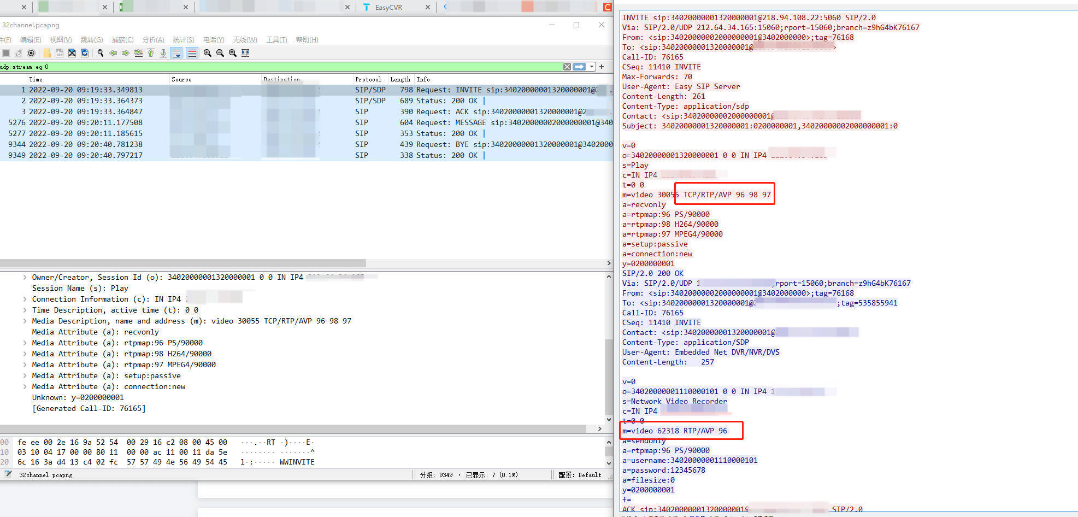
Task: Clear the display filter with X icon
Action: (x=567, y=67)
